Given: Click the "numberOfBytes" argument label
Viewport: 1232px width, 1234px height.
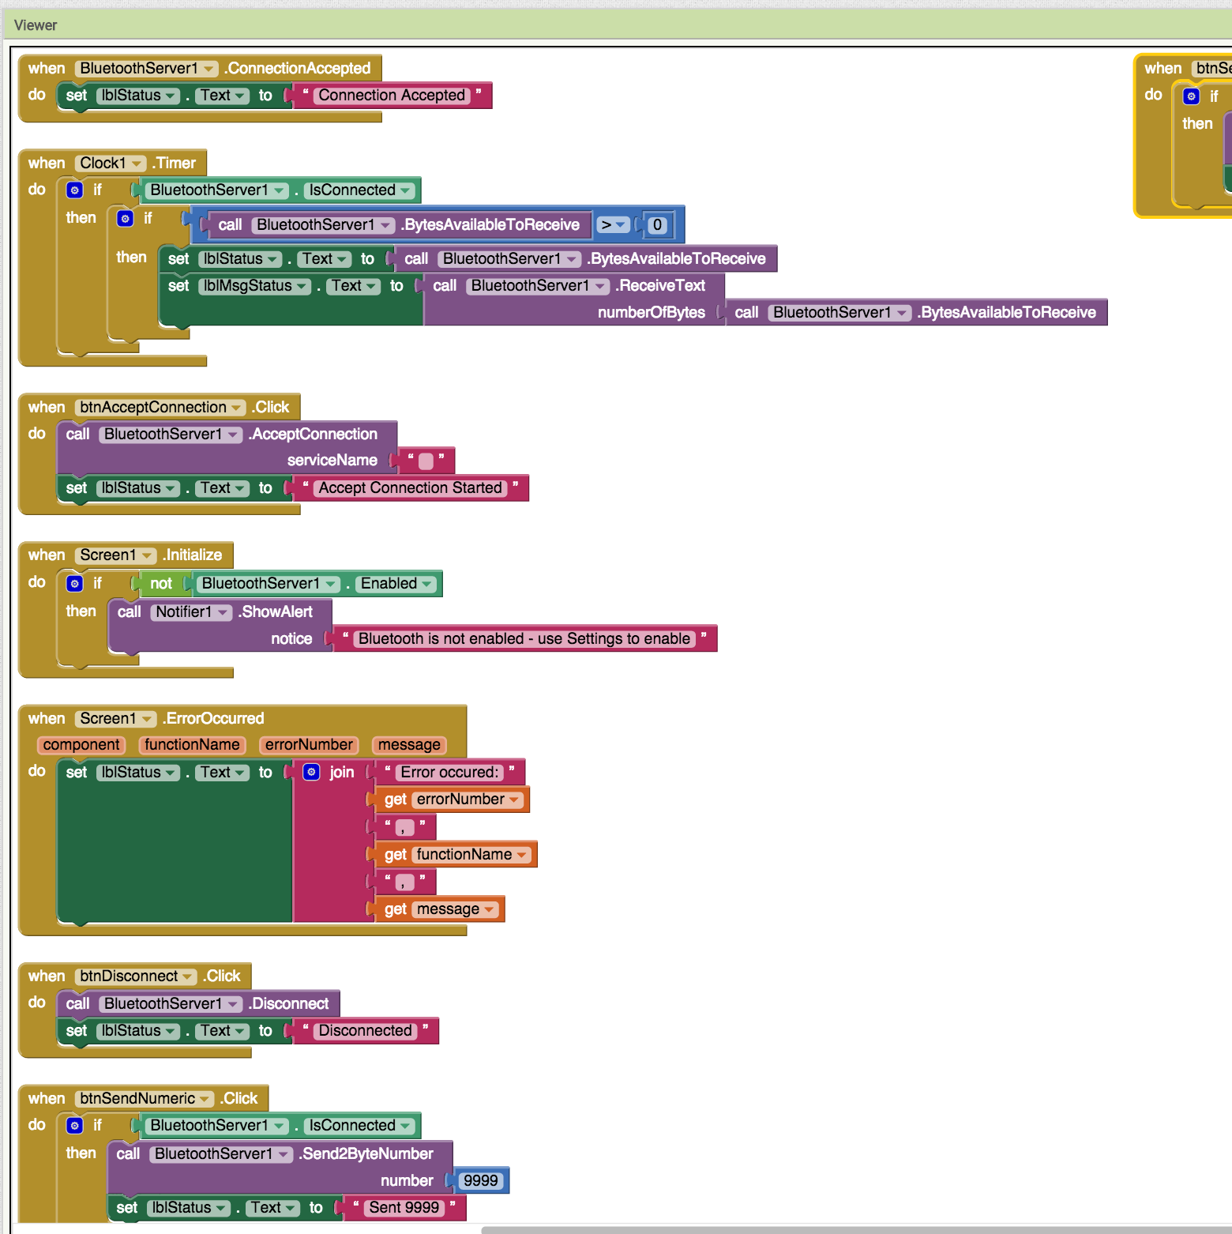Looking at the screenshot, I should [652, 313].
